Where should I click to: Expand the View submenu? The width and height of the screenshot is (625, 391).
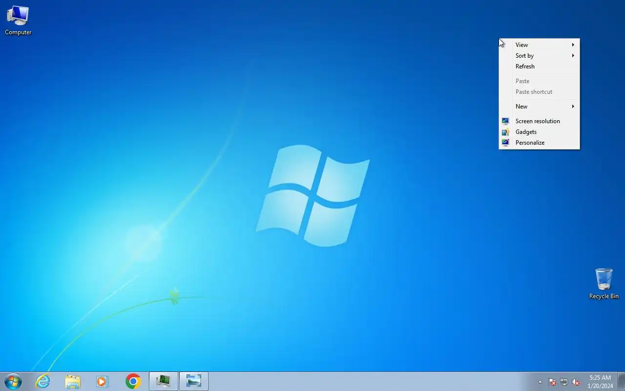click(x=539, y=45)
